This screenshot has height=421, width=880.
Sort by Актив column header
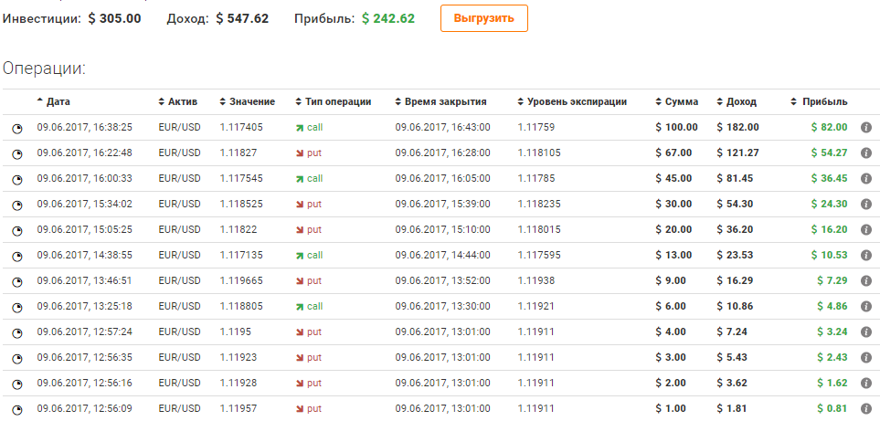[x=183, y=101]
